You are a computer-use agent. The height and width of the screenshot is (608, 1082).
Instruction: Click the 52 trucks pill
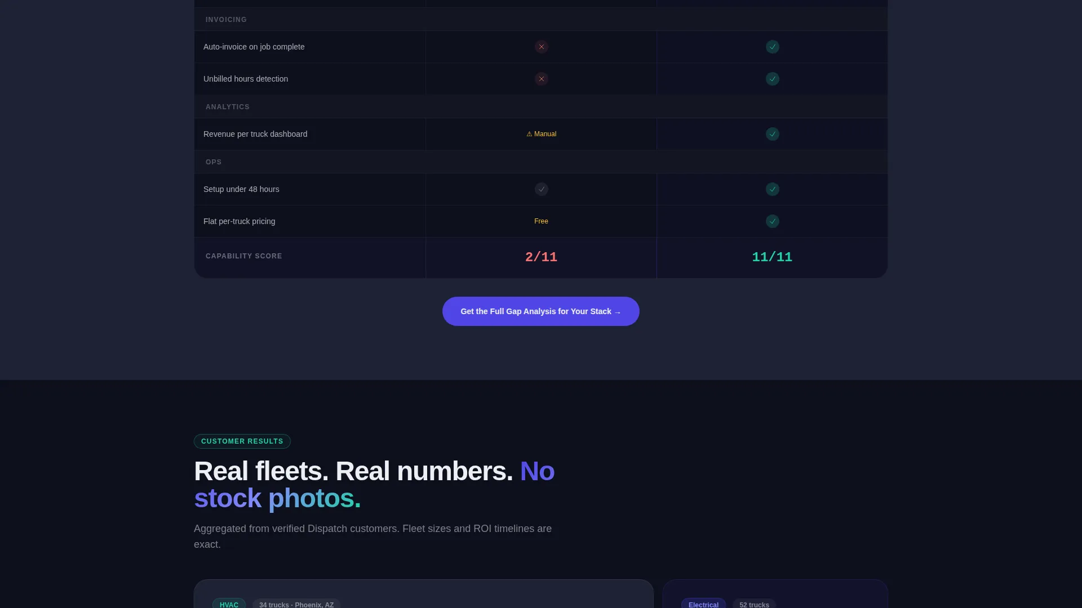pos(754,605)
